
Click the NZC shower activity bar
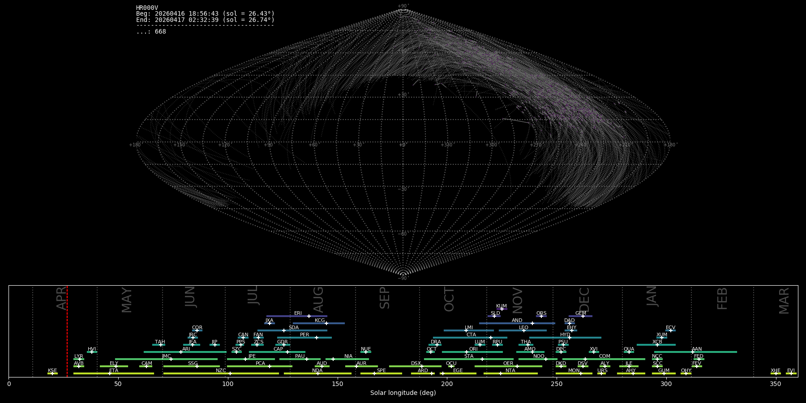coord(221,373)
